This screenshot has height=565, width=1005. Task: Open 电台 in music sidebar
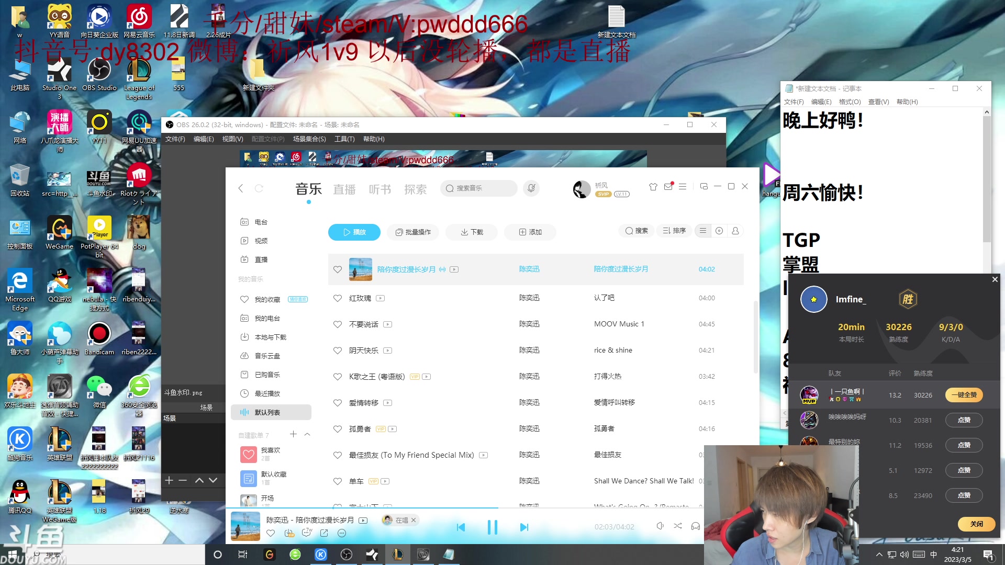(x=261, y=222)
